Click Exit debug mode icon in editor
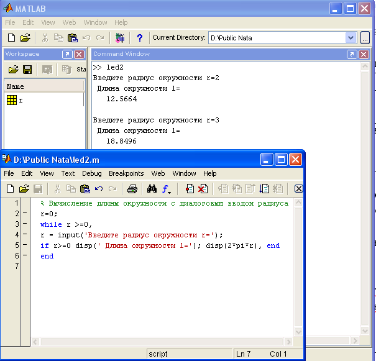376x361 pixels. pyautogui.click(x=278, y=189)
